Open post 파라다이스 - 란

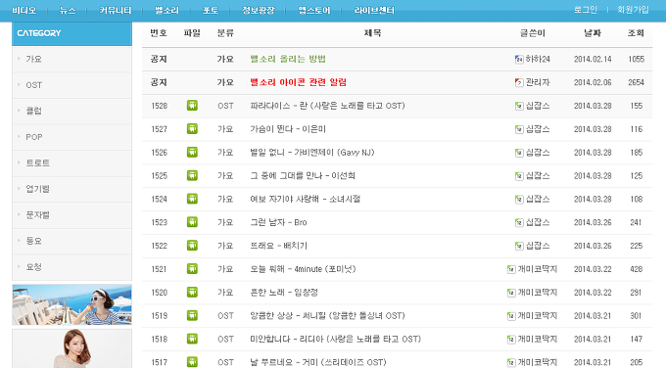click(x=327, y=106)
